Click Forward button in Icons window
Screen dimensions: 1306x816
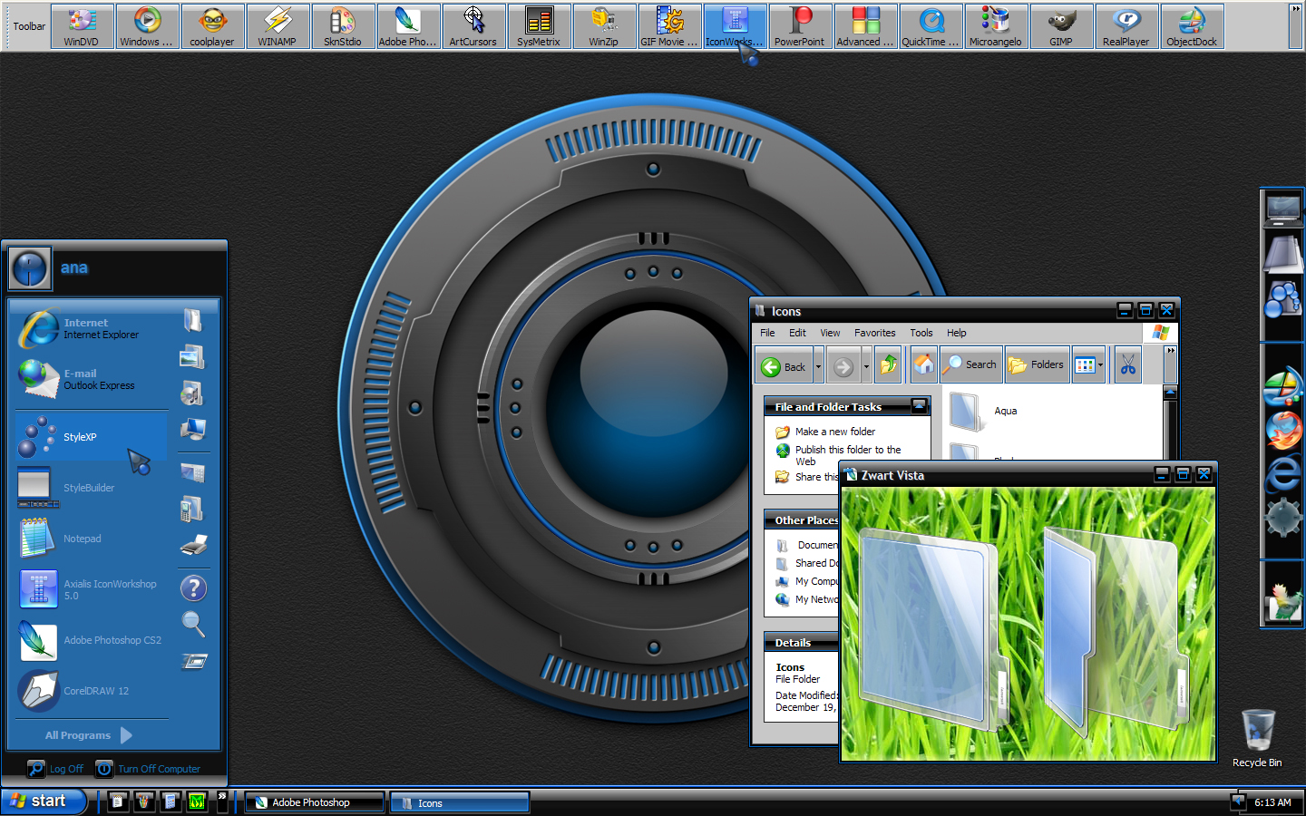(x=843, y=366)
